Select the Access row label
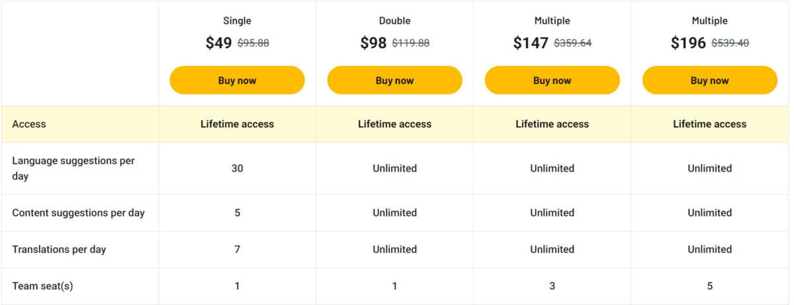This screenshot has height=305, width=794. (29, 124)
